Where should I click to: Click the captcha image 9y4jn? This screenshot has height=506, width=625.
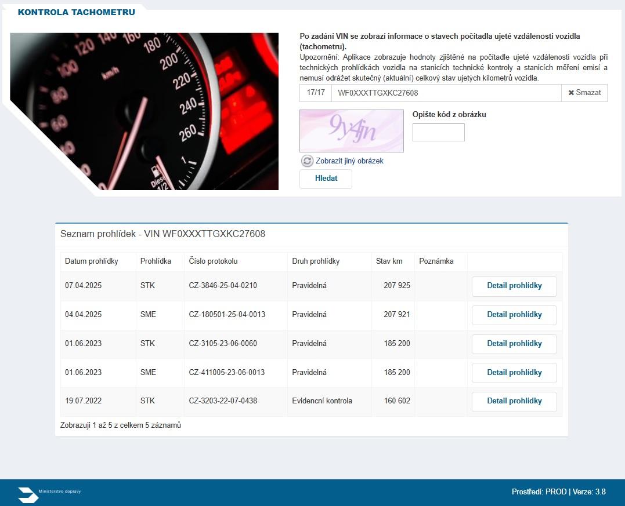351,131
